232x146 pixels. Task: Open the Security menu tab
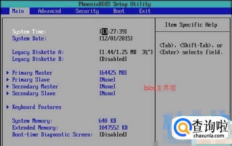click(x=87, y=11)
